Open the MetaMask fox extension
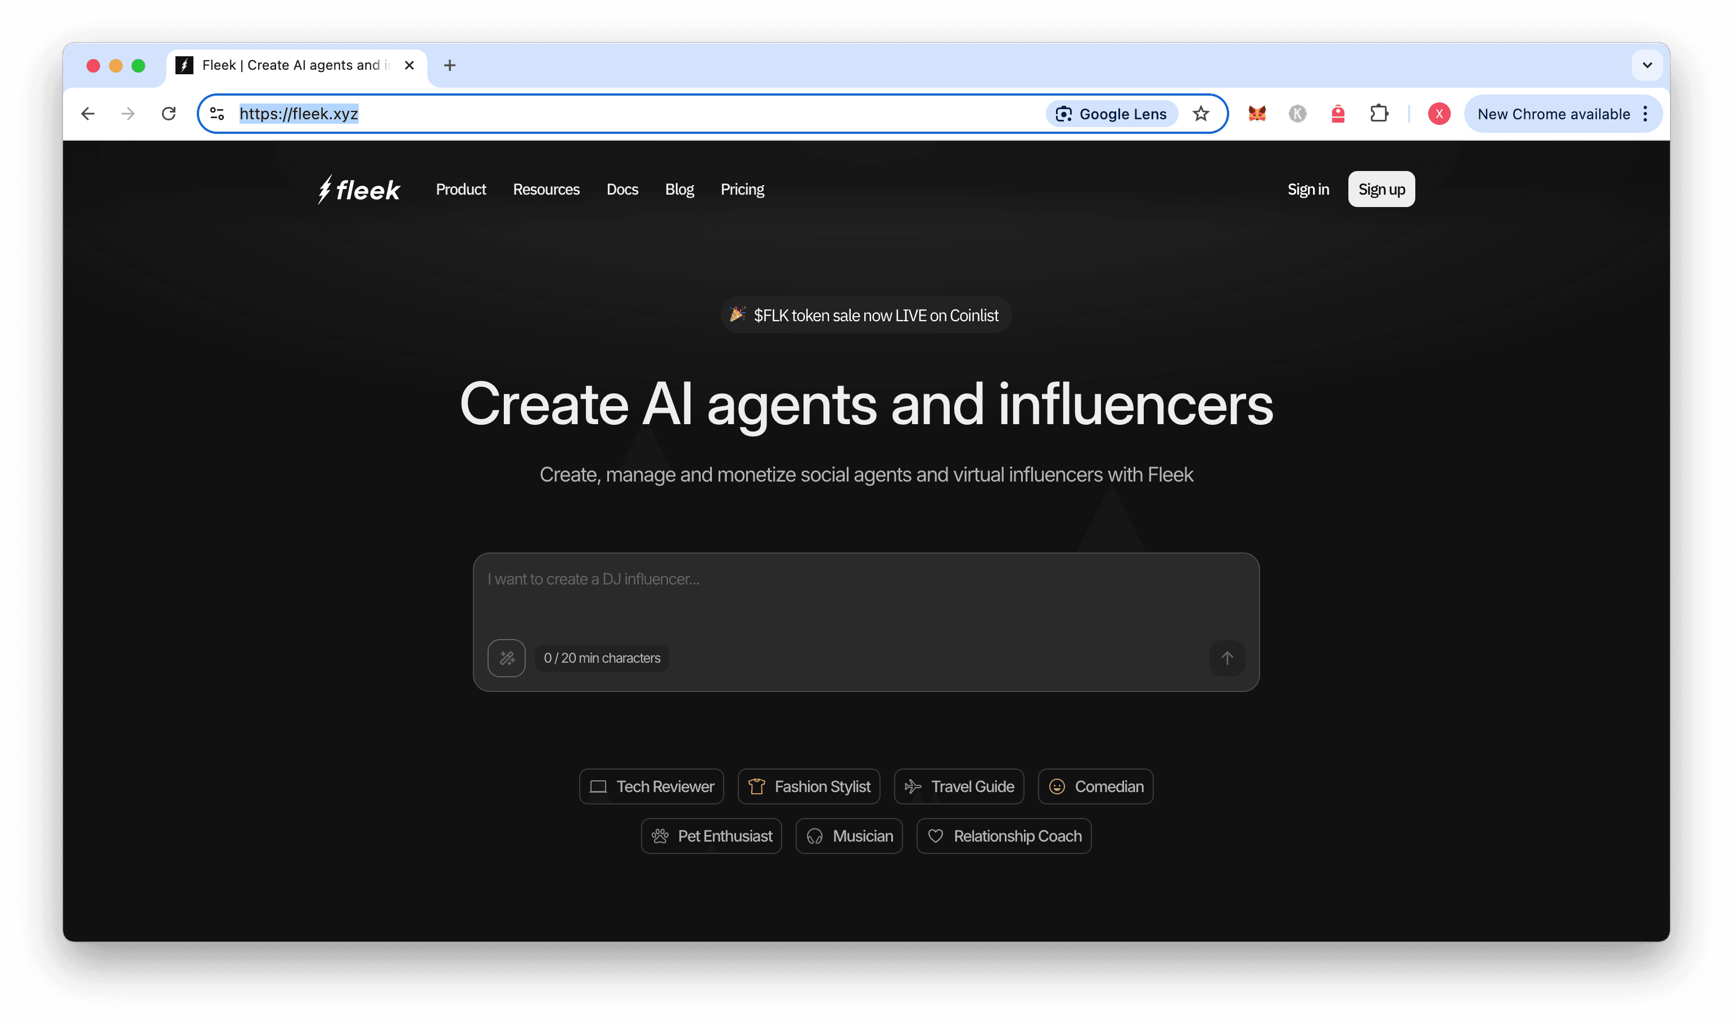Image resolution: width=1733 pixels, height=1025 pixels. tap(1257, 114)
